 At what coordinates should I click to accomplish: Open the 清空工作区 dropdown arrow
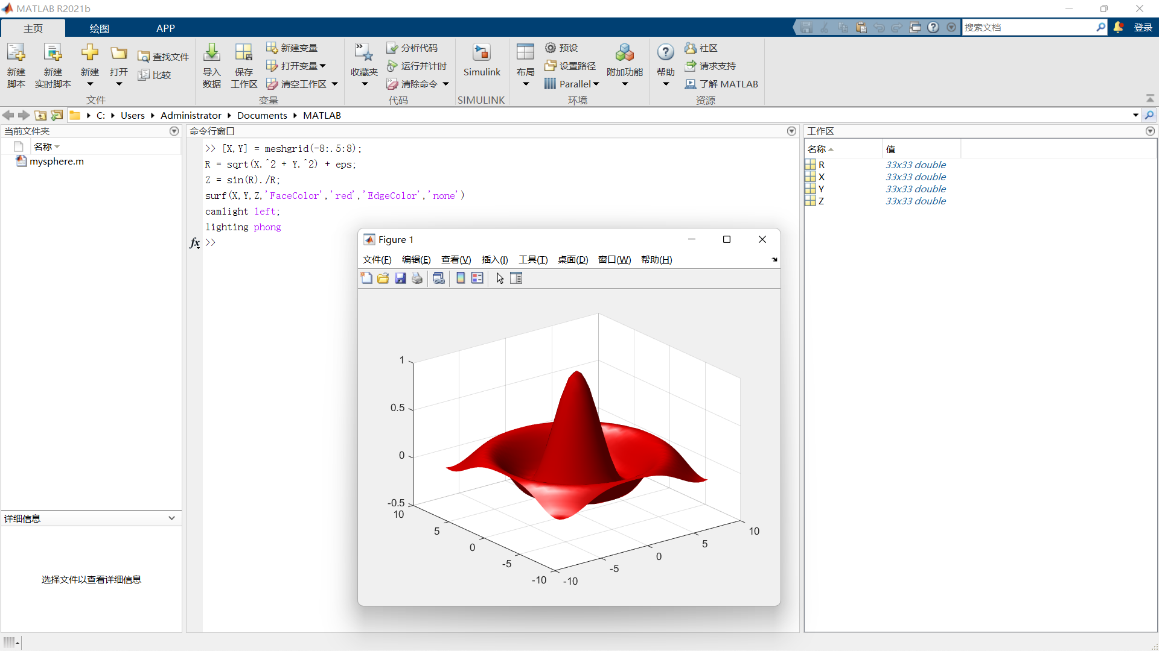tap(334, 84)
